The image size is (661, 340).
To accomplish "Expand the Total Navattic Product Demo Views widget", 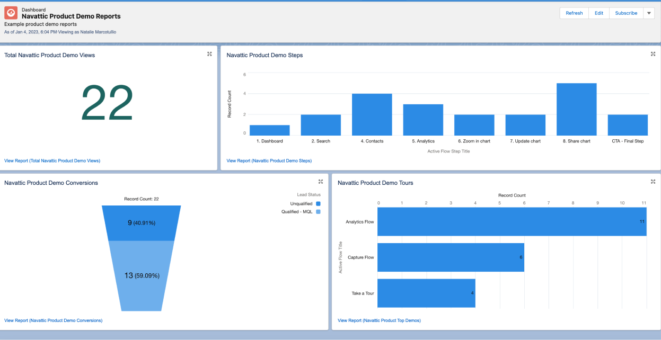I will [x=209, y=54].
